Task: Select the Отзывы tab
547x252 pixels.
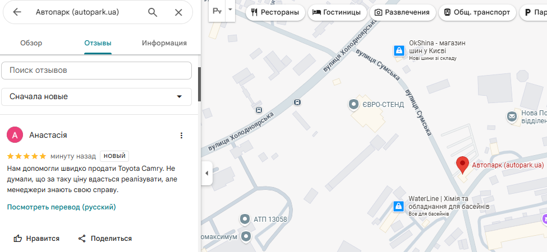Action: pyautogui.click(x=98, y=43)
